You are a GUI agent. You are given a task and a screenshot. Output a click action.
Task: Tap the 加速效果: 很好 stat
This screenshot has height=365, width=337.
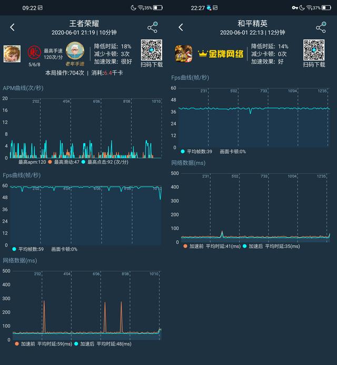(113, 62)
